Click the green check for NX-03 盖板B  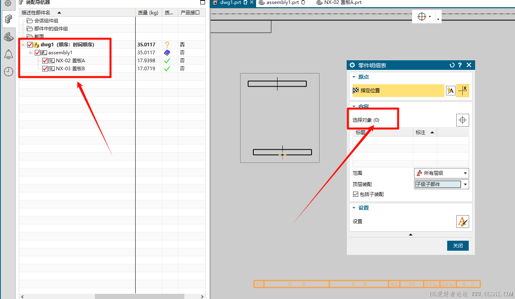pyautogui.click(x=167, y=68)
